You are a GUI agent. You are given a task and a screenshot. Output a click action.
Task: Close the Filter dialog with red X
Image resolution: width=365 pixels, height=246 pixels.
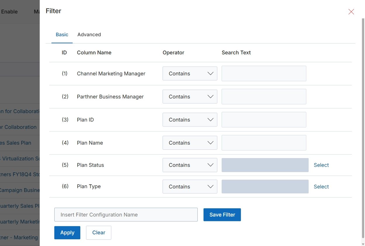click(x=351, y=12)
